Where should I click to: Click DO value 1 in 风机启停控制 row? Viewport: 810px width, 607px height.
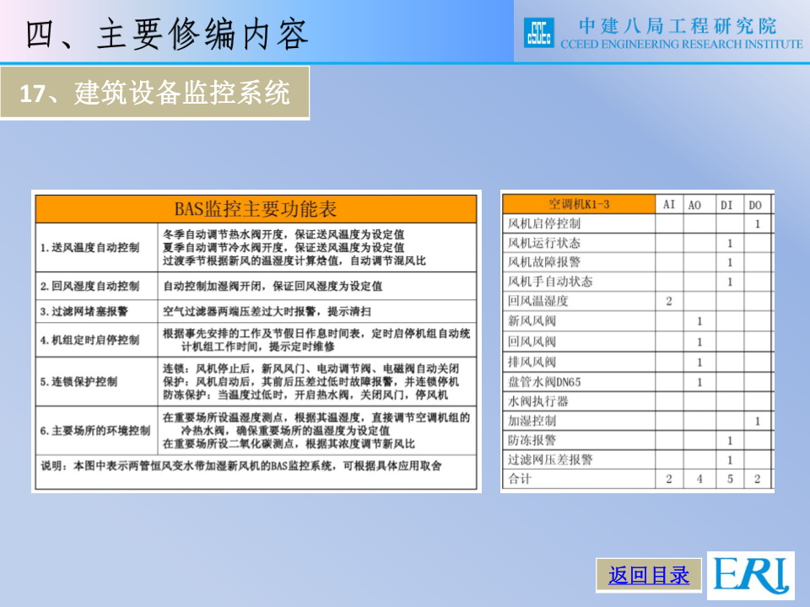click(x=758, y=224)
